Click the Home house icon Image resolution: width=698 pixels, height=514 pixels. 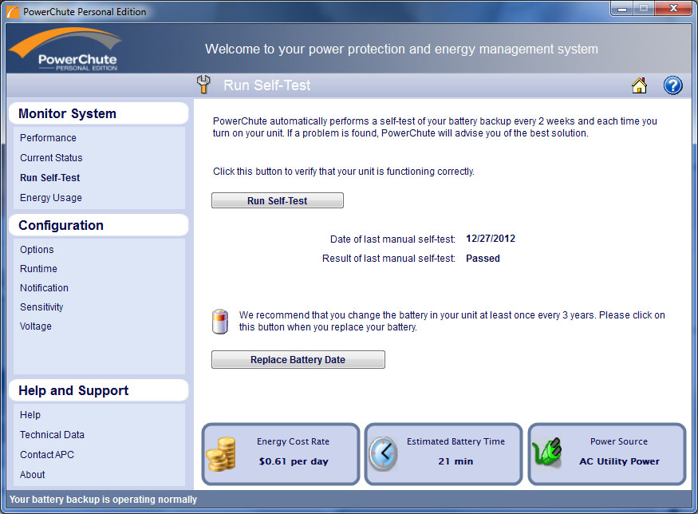pos(639,85)
